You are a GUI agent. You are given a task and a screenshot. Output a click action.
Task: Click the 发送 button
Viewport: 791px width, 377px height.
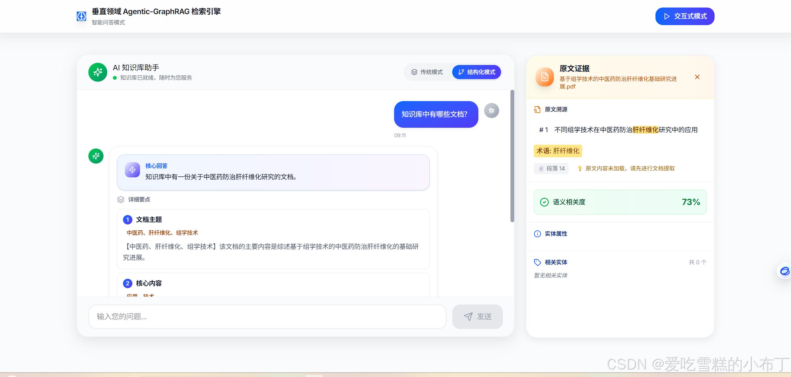click(477, 316)
